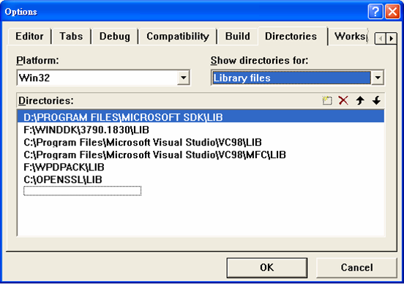Click the OK button
404x284 pixels.
[x=267, y=267]
